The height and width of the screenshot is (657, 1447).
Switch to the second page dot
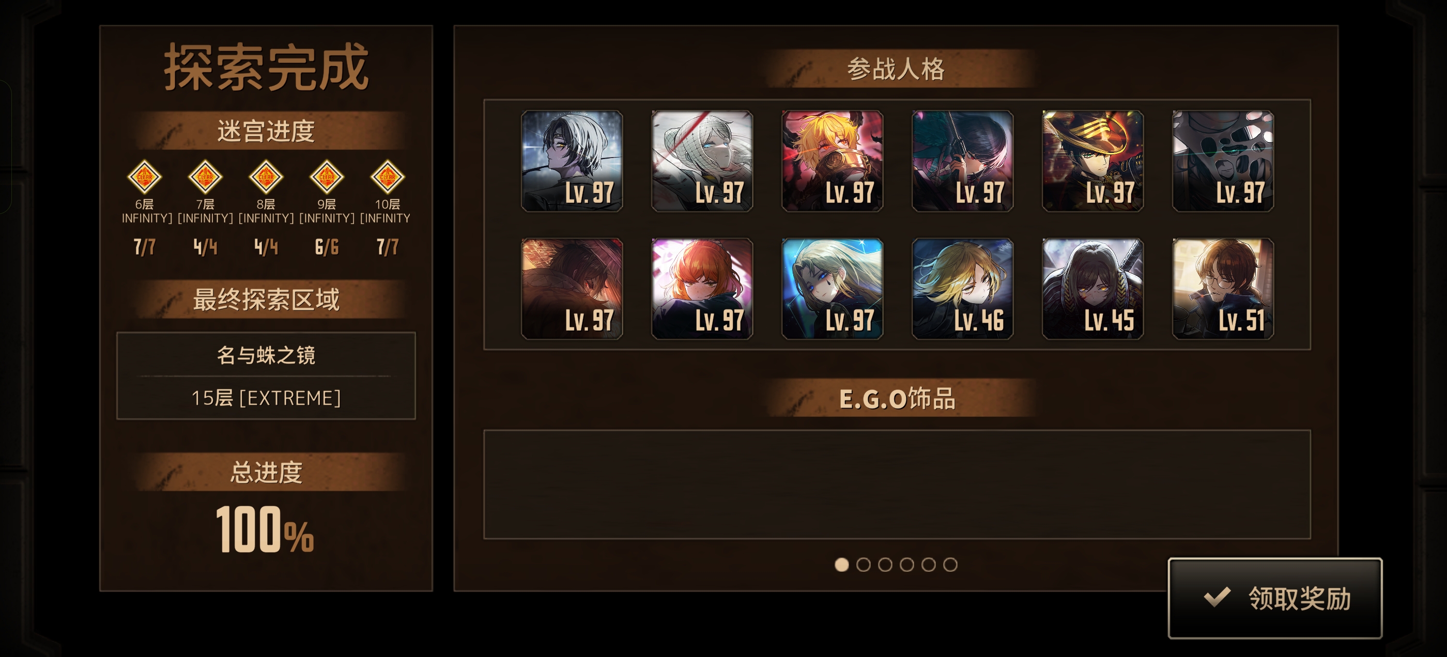[864, 565]
